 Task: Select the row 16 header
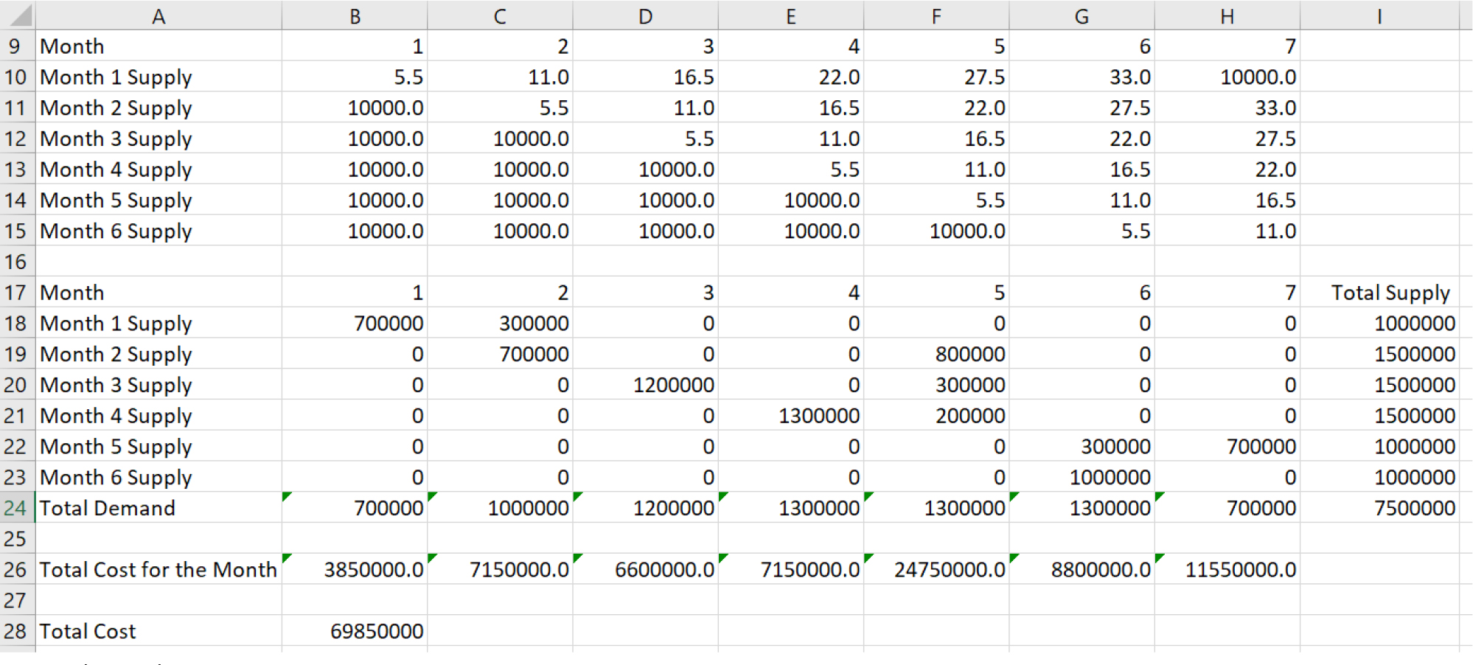coord(16,262)
